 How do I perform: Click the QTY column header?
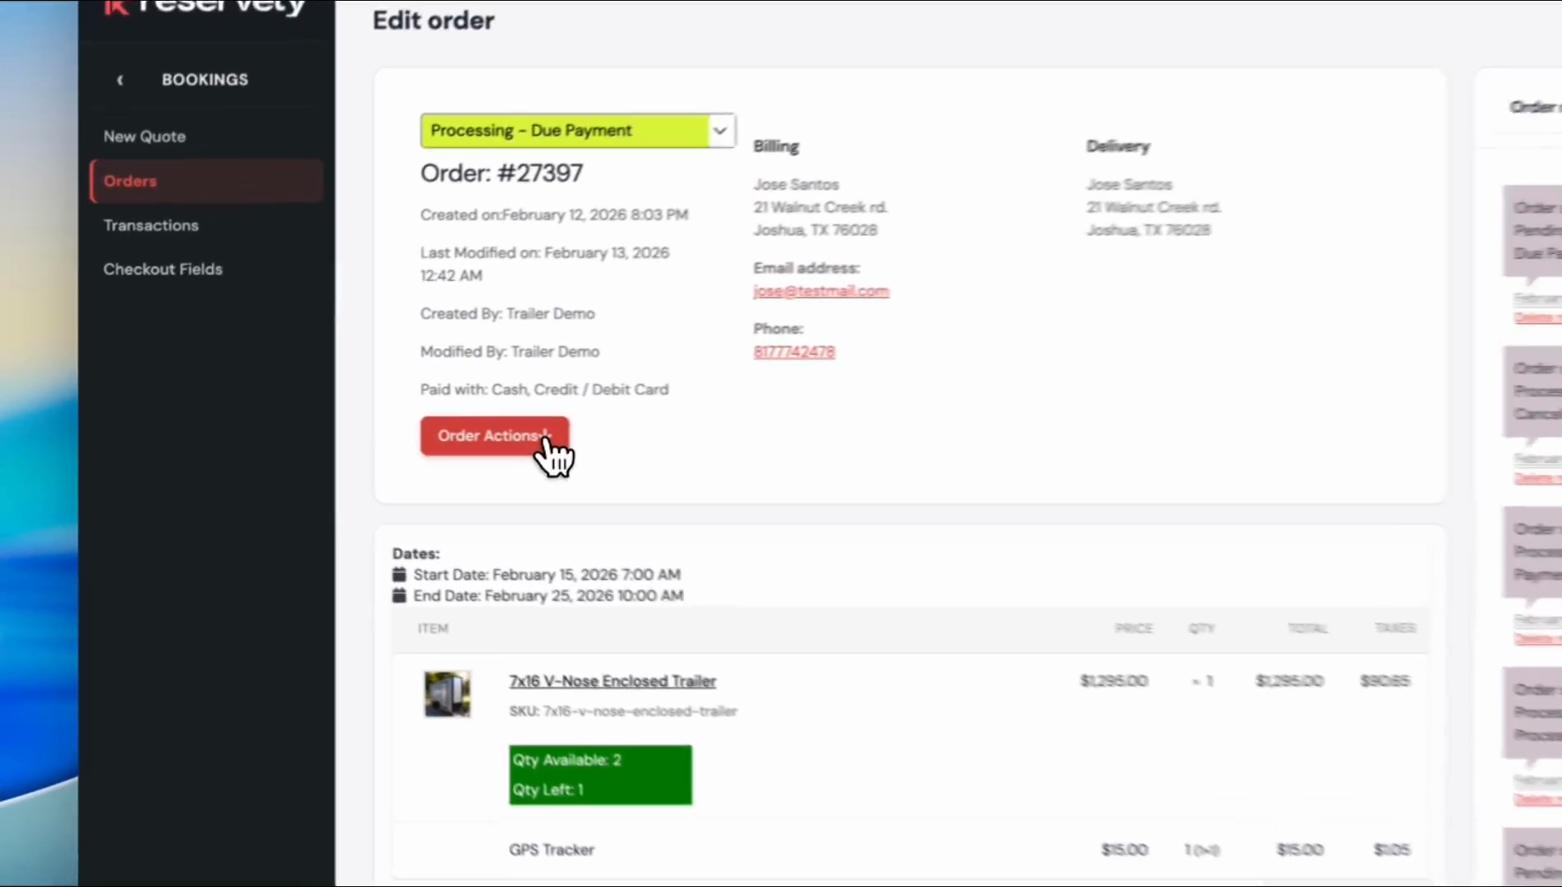coord(1200,628)
